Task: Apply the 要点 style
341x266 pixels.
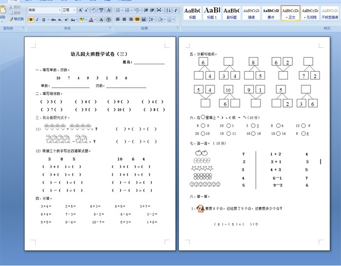Action: pyautogui.click(x=271, y=13)
